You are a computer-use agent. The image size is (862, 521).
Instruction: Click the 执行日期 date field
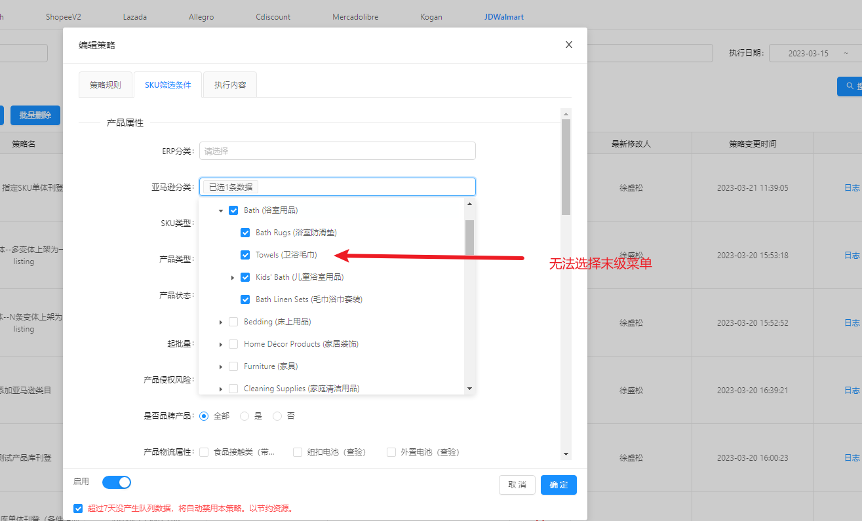815,53
